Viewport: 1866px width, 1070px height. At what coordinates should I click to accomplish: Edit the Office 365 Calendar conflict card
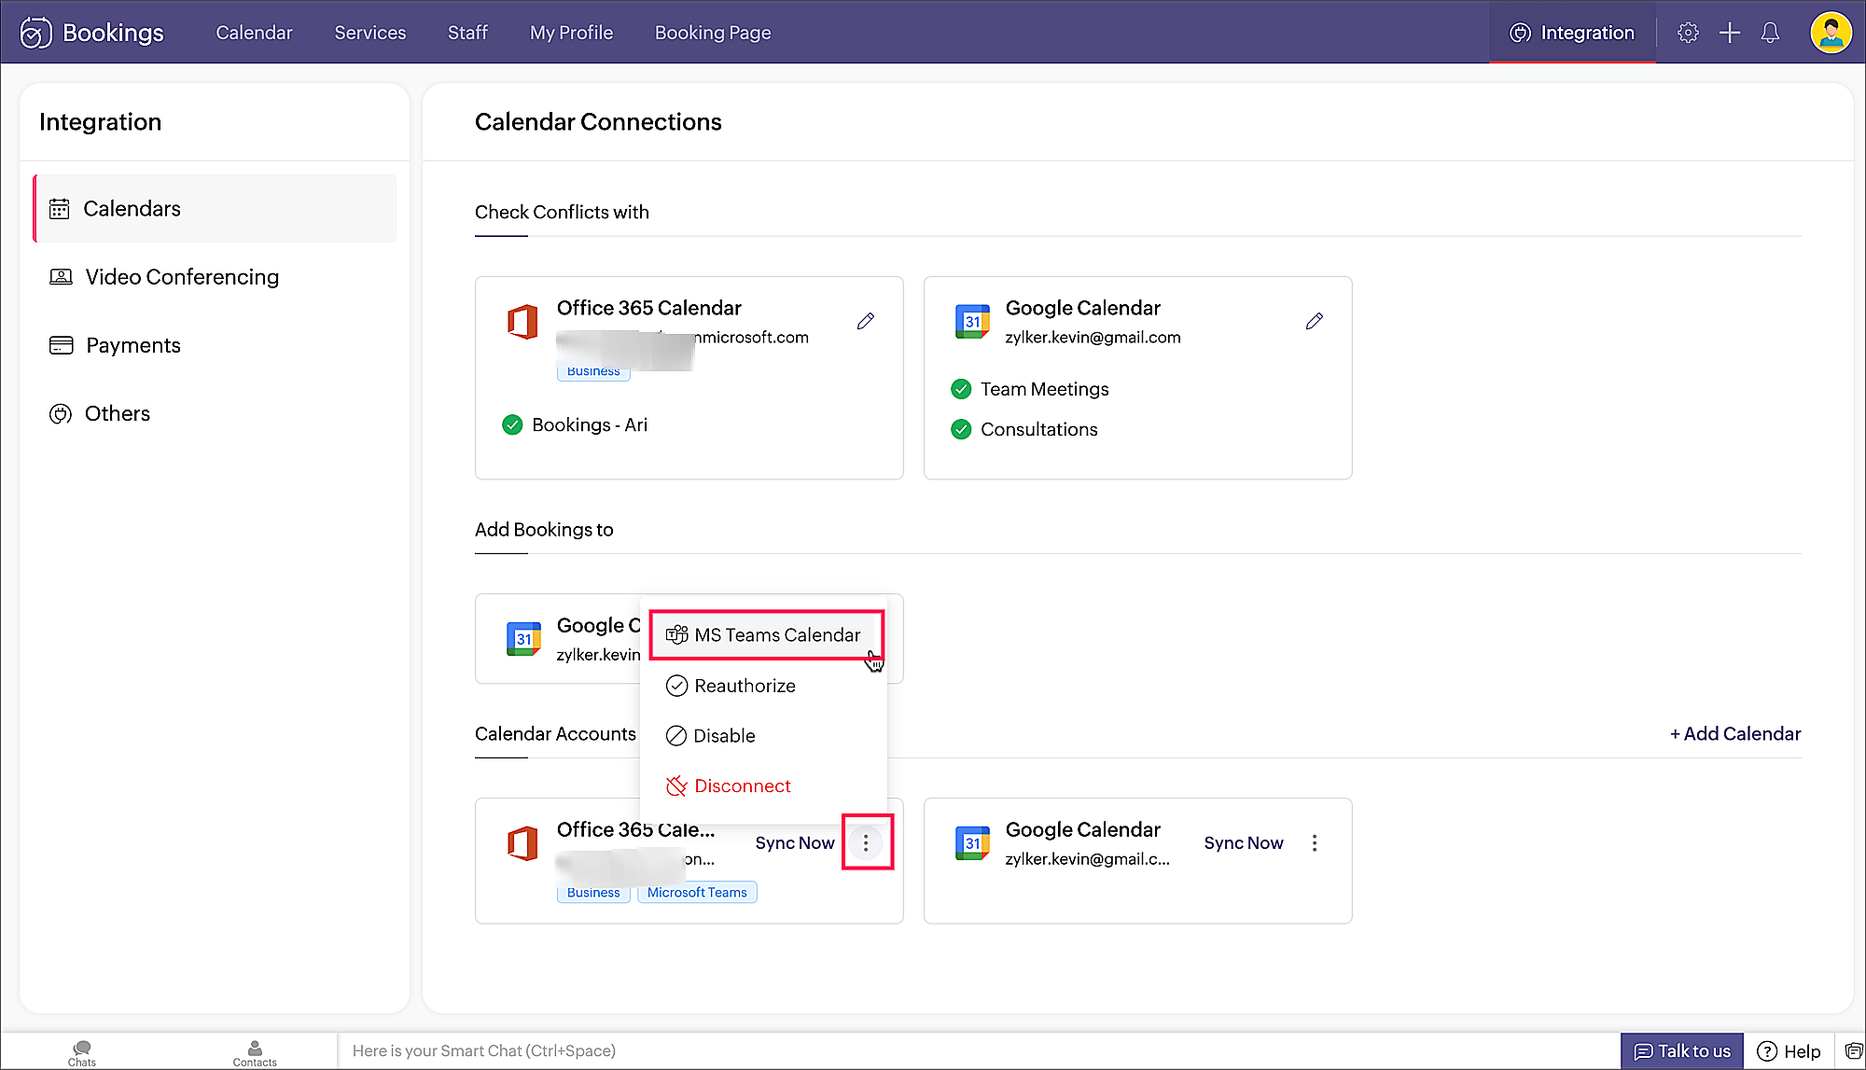866,321
